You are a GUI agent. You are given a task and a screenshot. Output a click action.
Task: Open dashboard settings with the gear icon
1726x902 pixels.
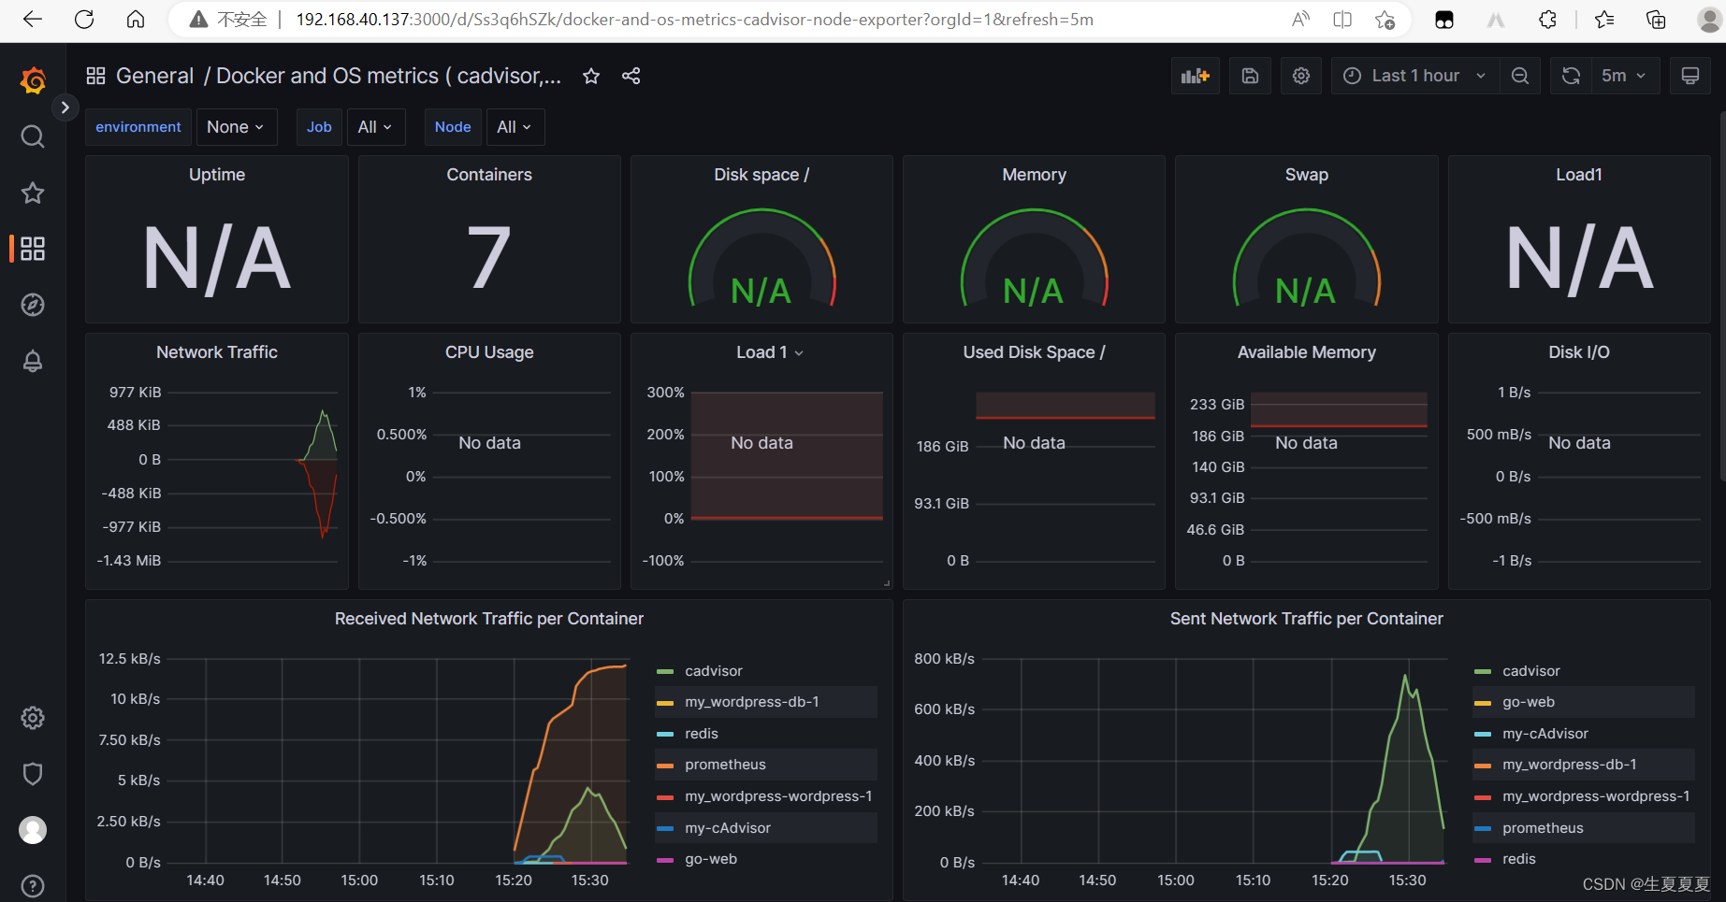[1301, 76]
